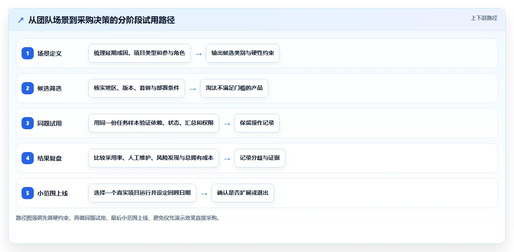The image size is (514, 252).
Task: Click the footnote starting 路径图强调先筛硬约束
Action: pyautogui.click(x=119, y=218)
